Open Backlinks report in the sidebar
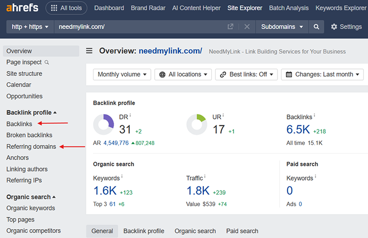368x238 pixels. click(x=19, y=124)
